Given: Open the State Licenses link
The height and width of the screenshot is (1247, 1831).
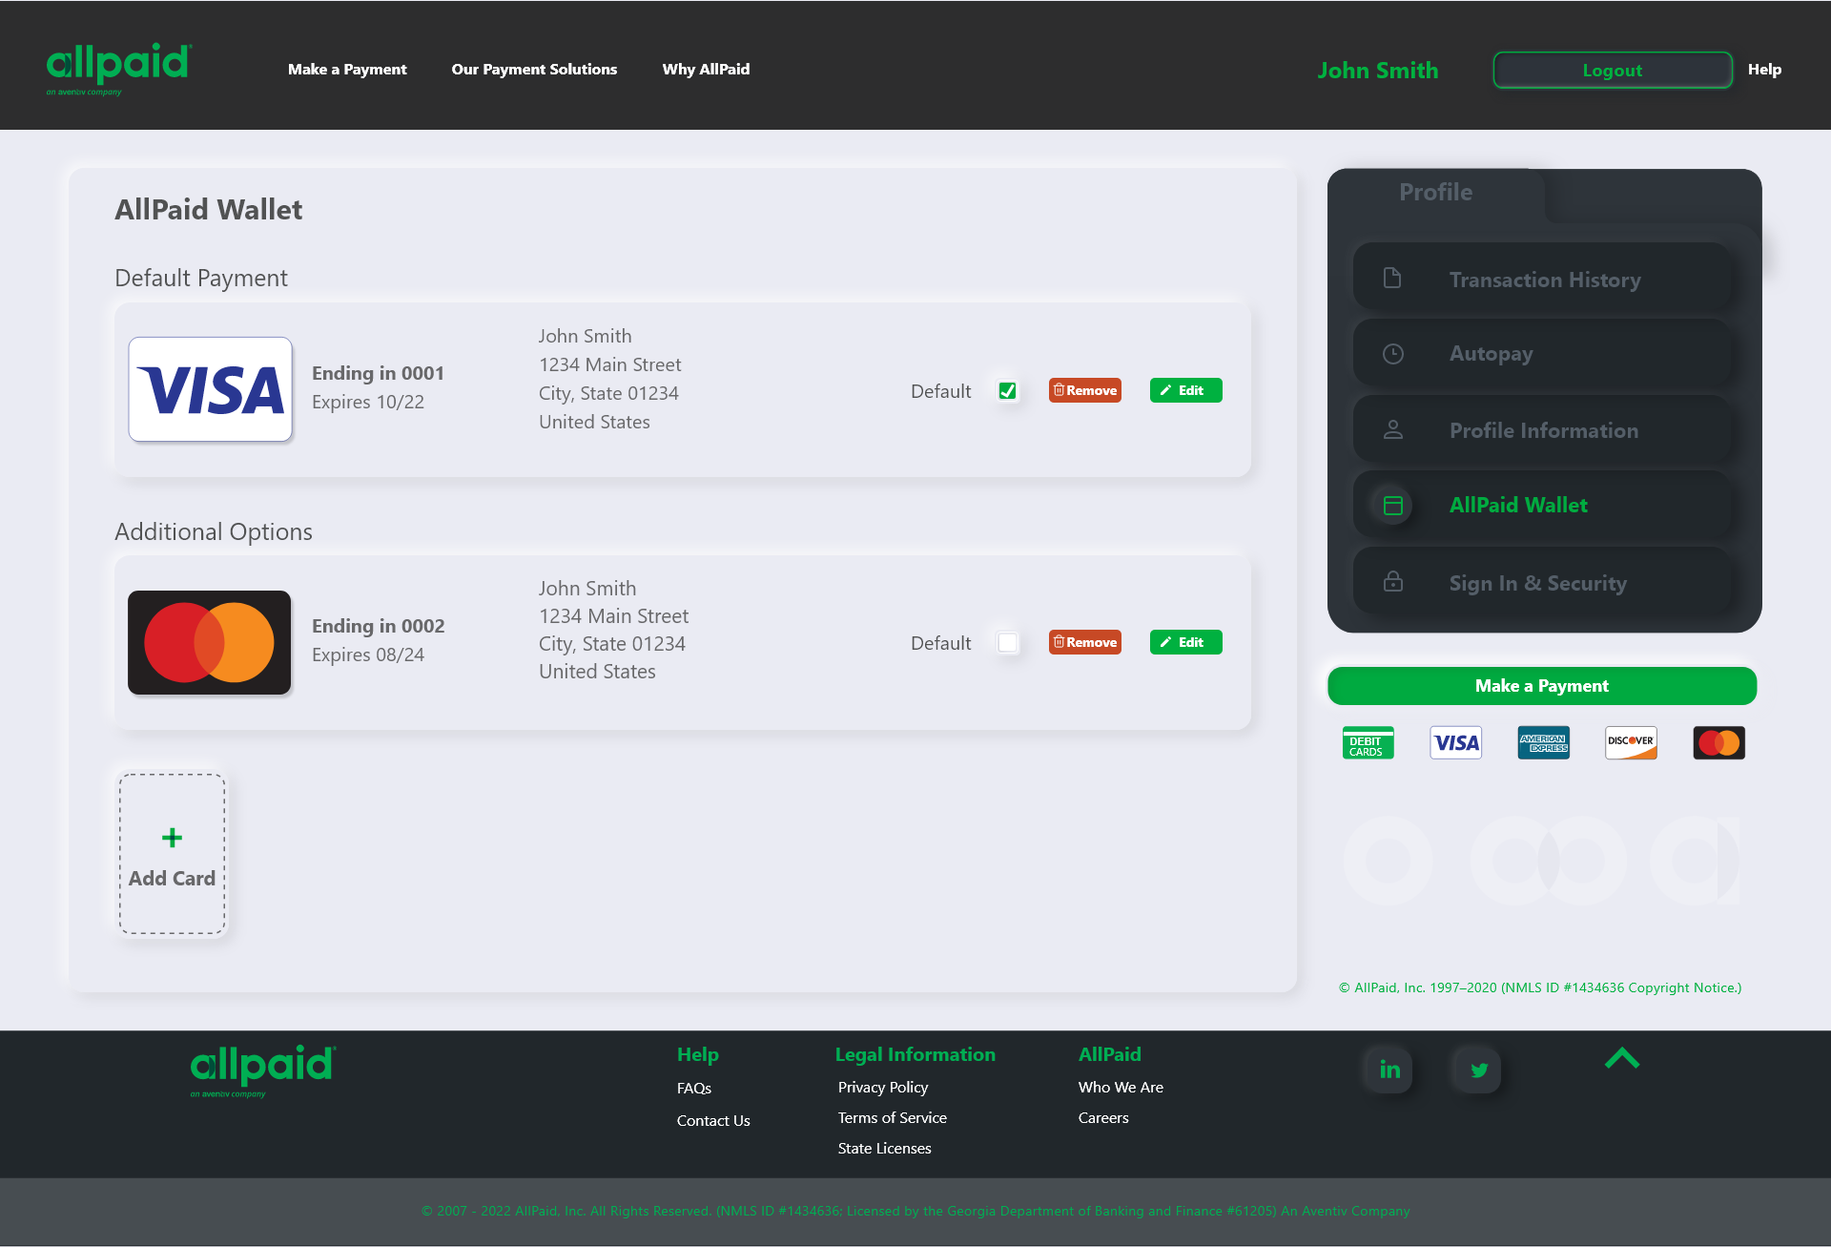Looking at the screenshot, I should click(x=885, y=1148).
